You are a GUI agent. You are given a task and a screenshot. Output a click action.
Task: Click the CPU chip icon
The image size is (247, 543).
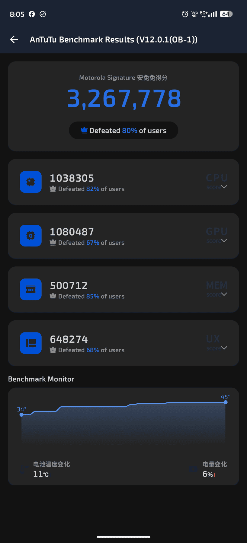pos(31,182)
